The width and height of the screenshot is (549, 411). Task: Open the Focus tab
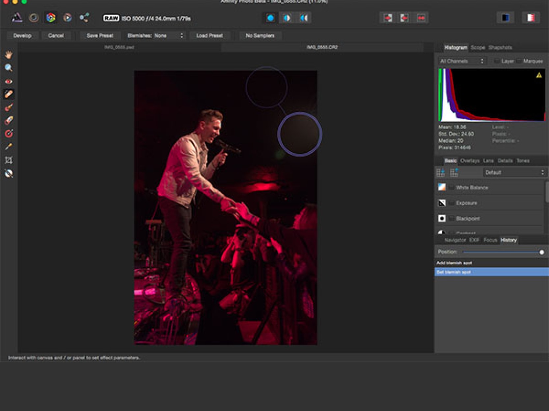coord(490,240)
